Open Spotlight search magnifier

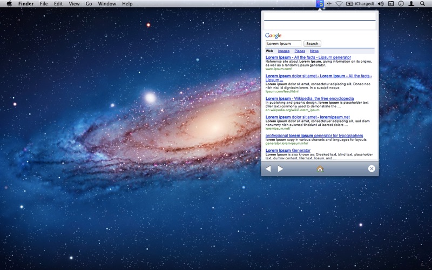point(423,4)
